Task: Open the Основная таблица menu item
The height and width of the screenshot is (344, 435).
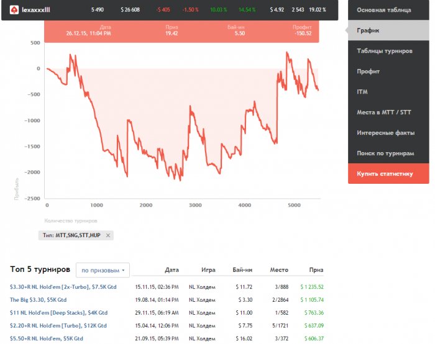Action: coord(383,10)
